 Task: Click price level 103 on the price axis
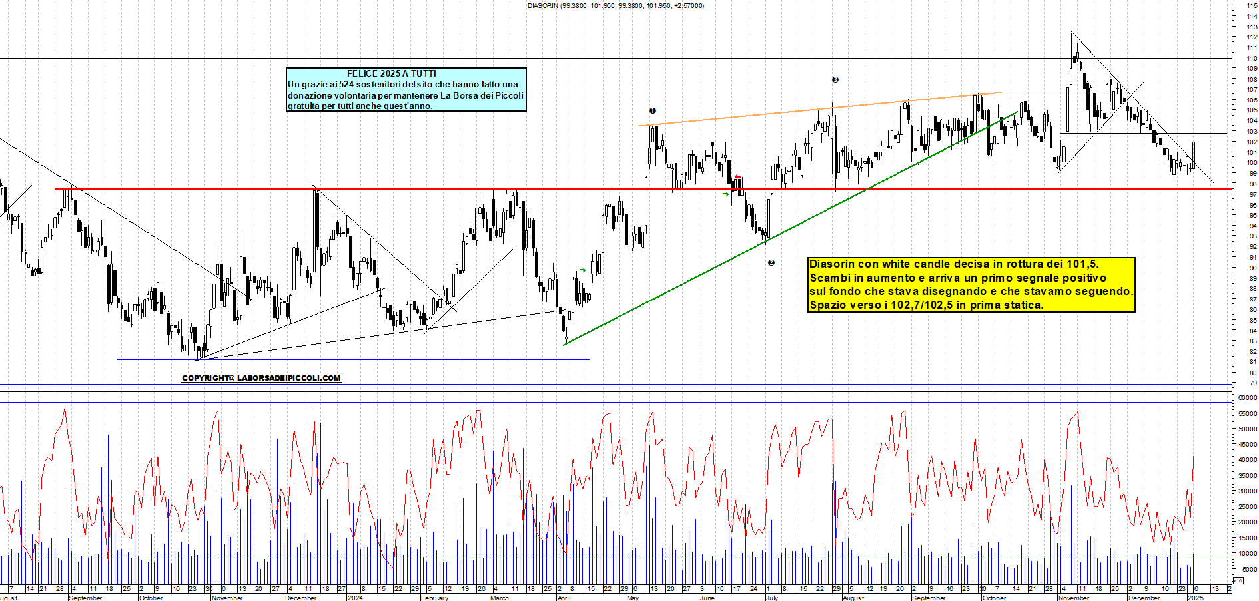point(1252,131)
